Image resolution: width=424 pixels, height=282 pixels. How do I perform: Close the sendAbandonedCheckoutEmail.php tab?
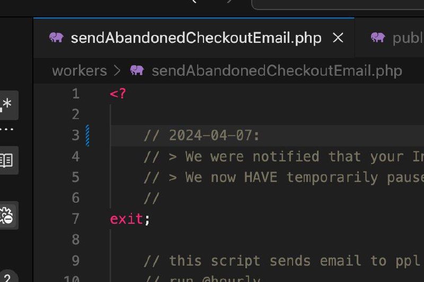point(338,38)
